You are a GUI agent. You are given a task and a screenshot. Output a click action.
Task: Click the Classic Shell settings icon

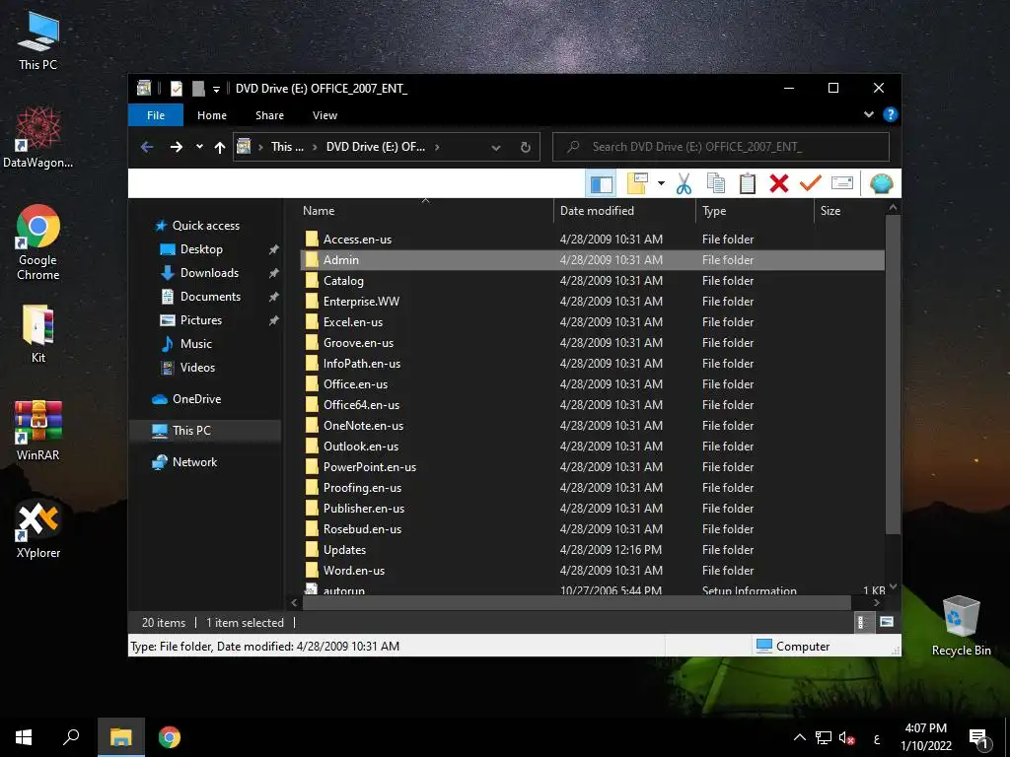pos(881,184)
